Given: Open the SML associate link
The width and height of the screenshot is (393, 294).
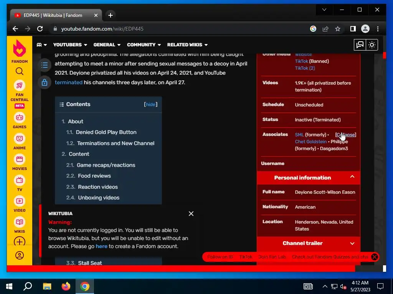Looking at the screenshot, I should (x=299, y=134).
